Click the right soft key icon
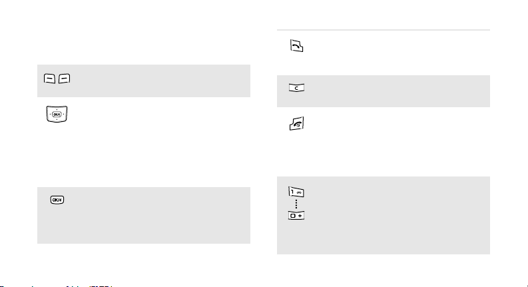The height and width of the screenshot is (287, 528). [65, 79]
